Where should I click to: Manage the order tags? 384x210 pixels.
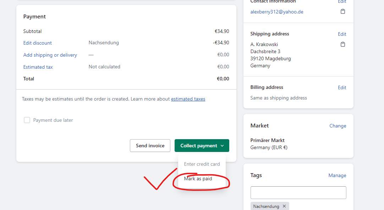(337, 175)
